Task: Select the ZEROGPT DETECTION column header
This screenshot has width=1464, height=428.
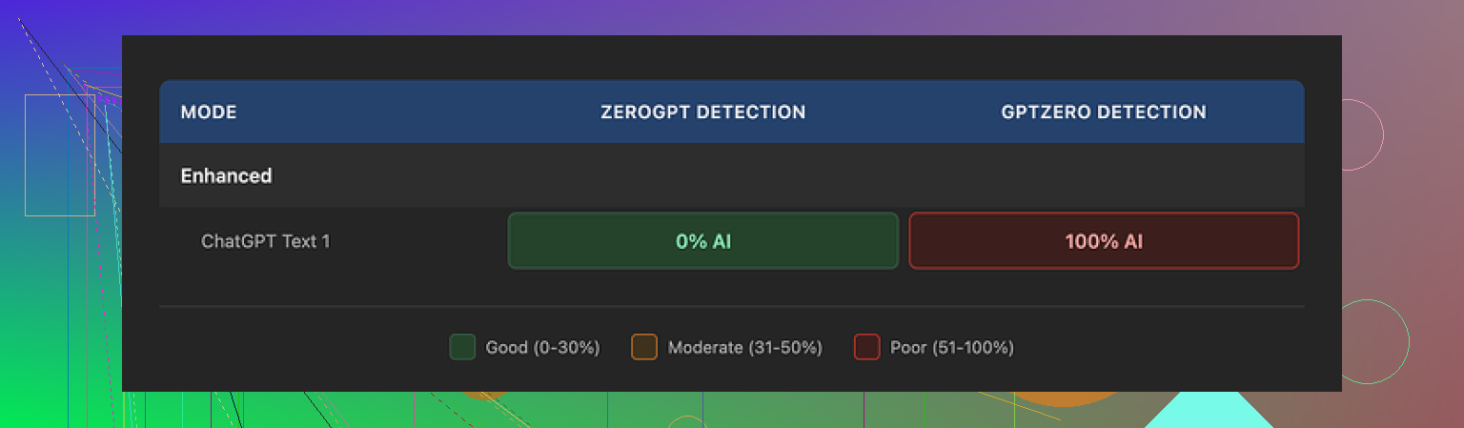Action: click(702, 112)
